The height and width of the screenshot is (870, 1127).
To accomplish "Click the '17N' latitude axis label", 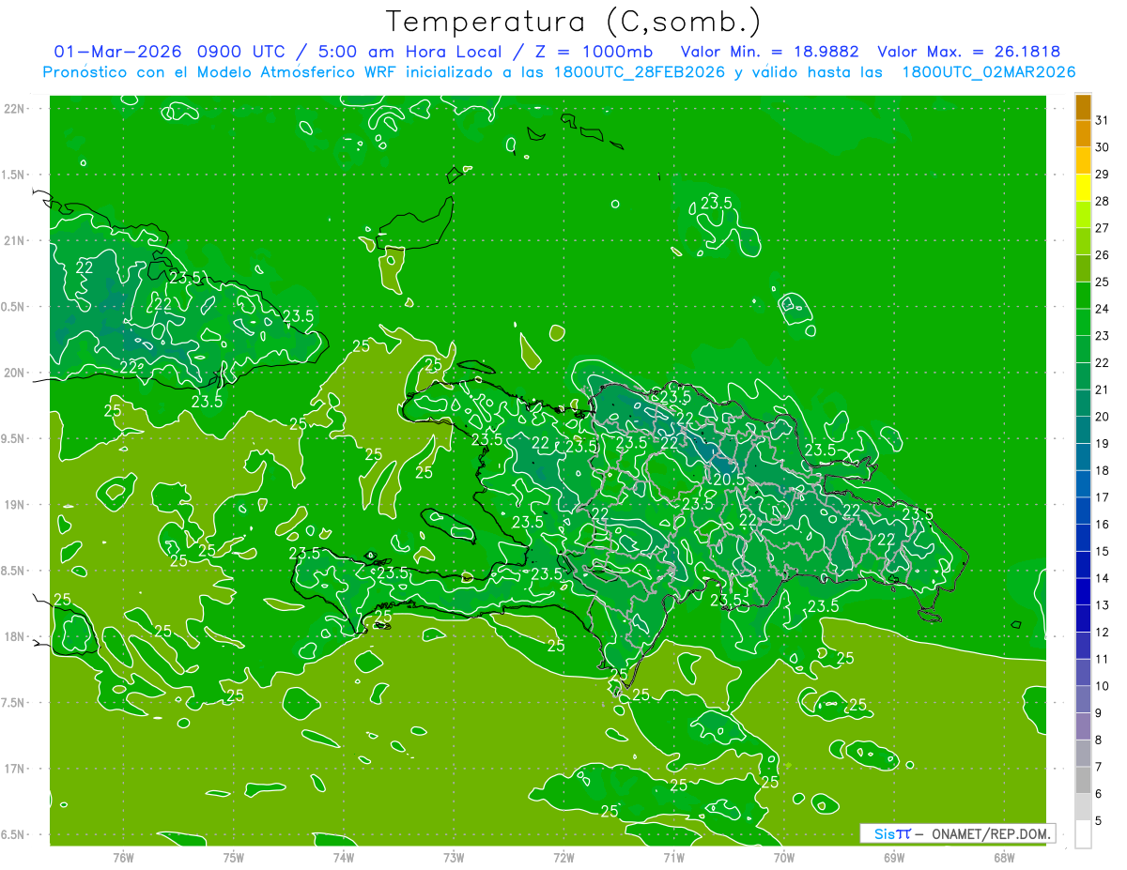I will point(14,769).
